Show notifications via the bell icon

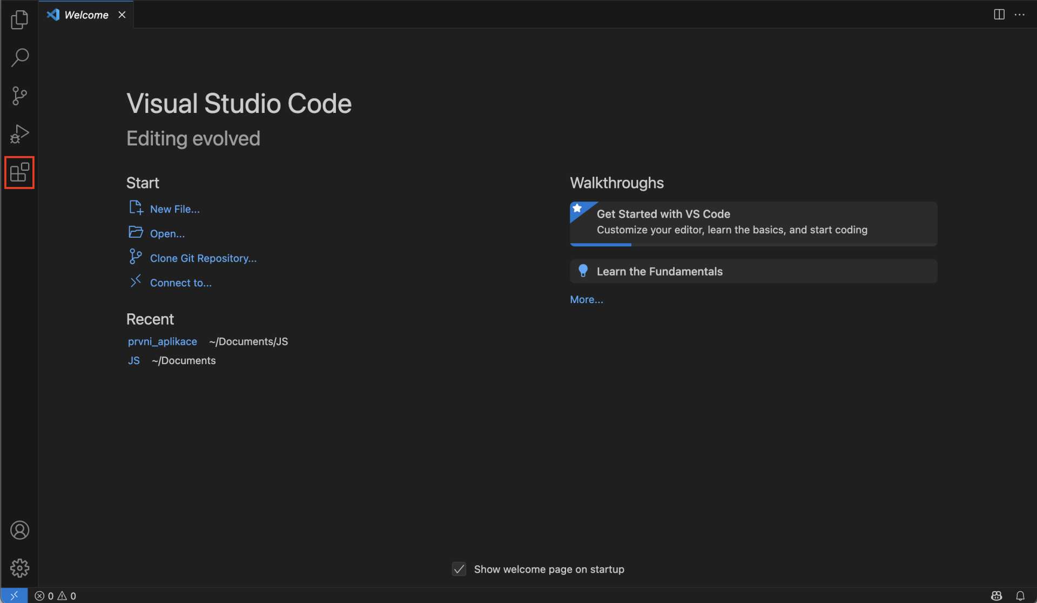tap(1020, 595)
